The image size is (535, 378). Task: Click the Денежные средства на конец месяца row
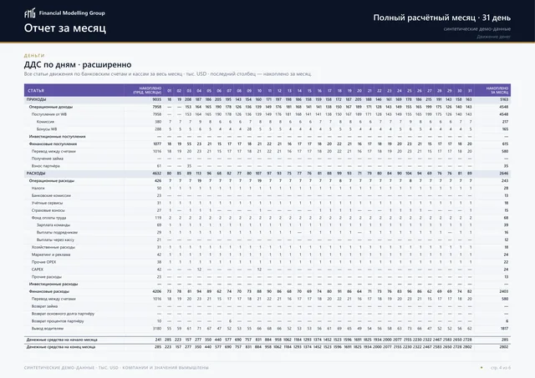pyautogui.click(x=267, y=347)
